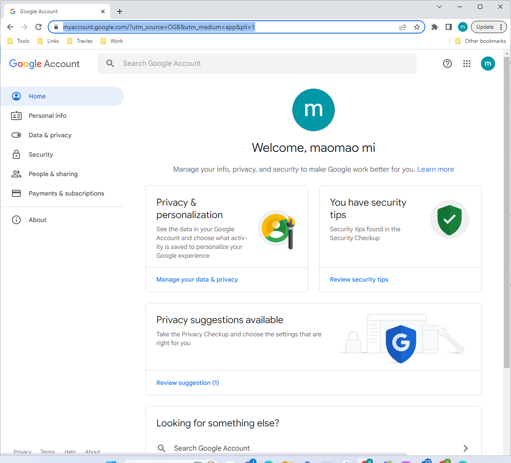Open the Links bookmarks folder
This screenshot has height=463, width=511.
click(49, 41)
